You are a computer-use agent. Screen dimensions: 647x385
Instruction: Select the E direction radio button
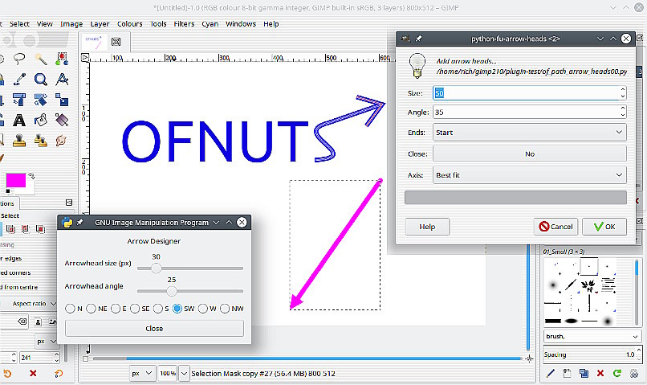(116, 309)
